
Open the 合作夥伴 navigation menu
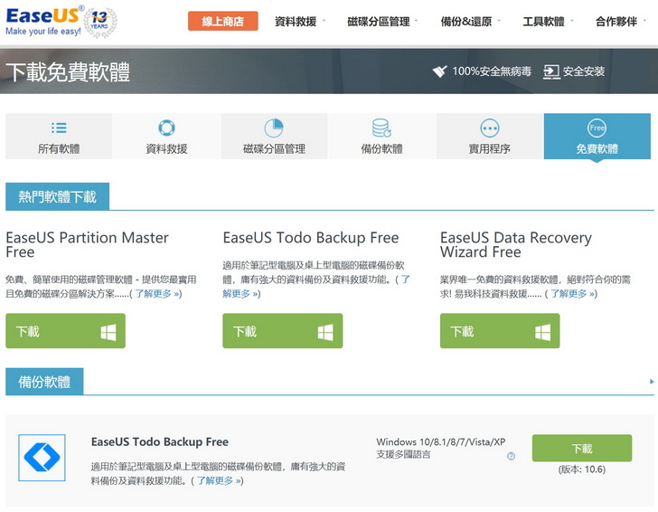coord(616,22)
